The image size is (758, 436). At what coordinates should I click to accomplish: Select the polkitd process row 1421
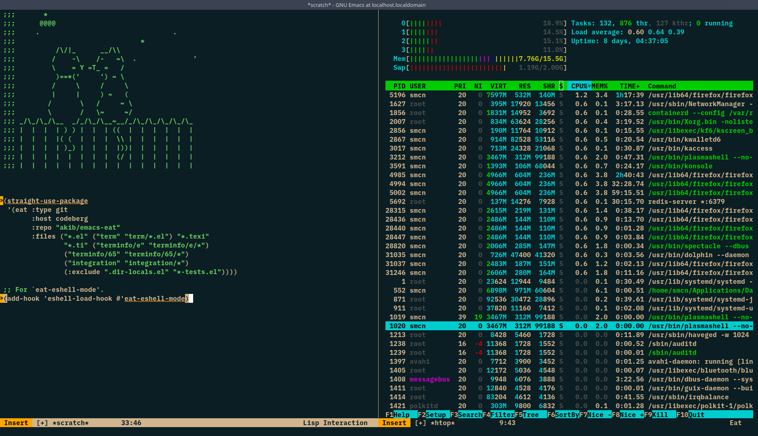[569, 406]
